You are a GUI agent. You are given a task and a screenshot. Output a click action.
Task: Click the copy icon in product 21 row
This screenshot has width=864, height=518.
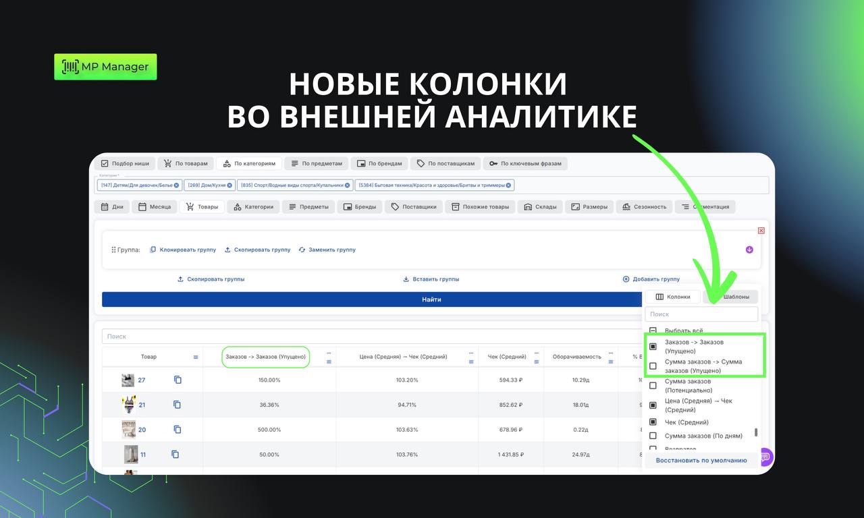(x=177, y=405)
